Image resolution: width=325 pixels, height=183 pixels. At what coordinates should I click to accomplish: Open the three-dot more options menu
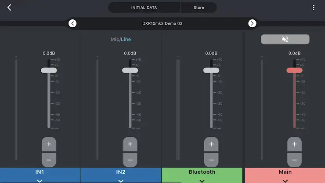click(314, 7)
